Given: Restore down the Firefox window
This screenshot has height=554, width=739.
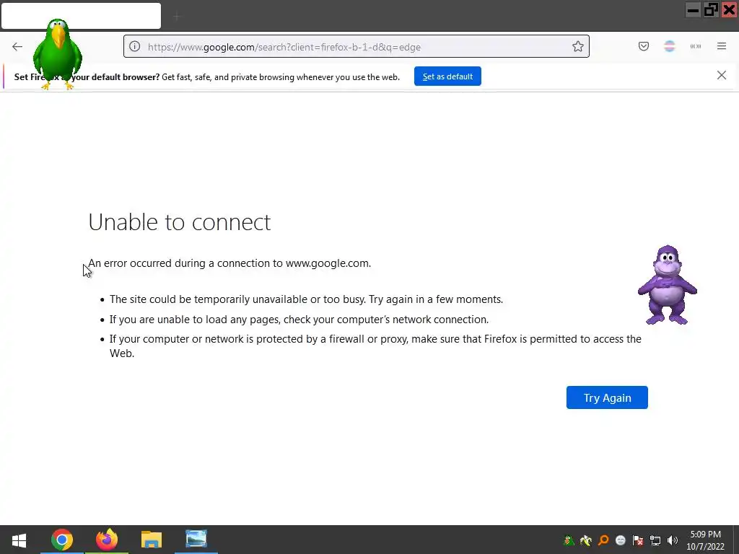Looking at the screenshot, I should 711,10.
